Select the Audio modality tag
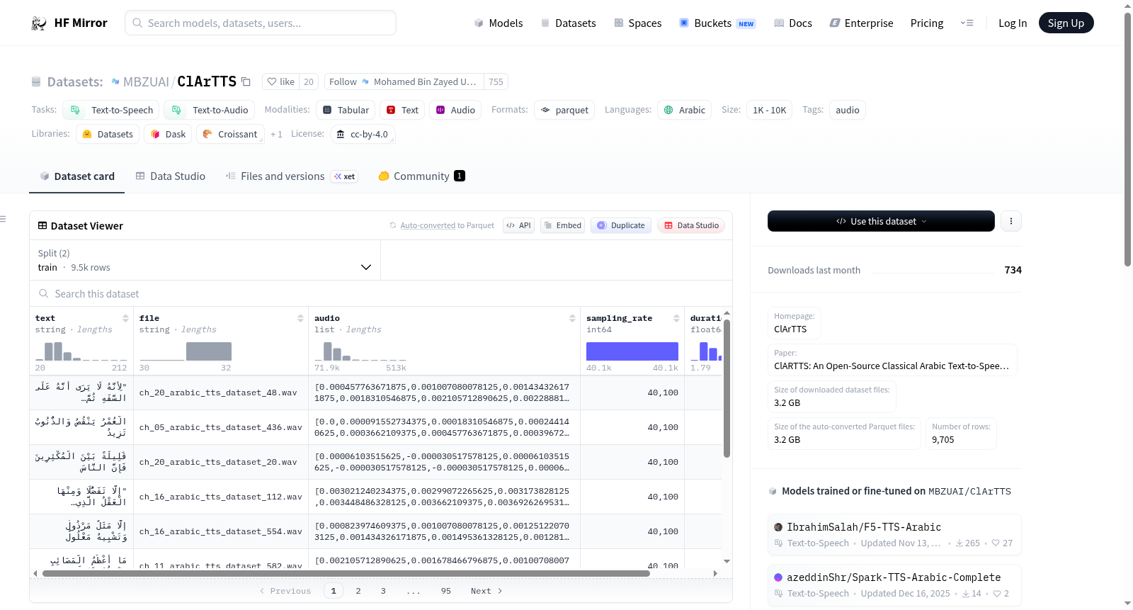The image size is (1133, 610). click(455, 110)
